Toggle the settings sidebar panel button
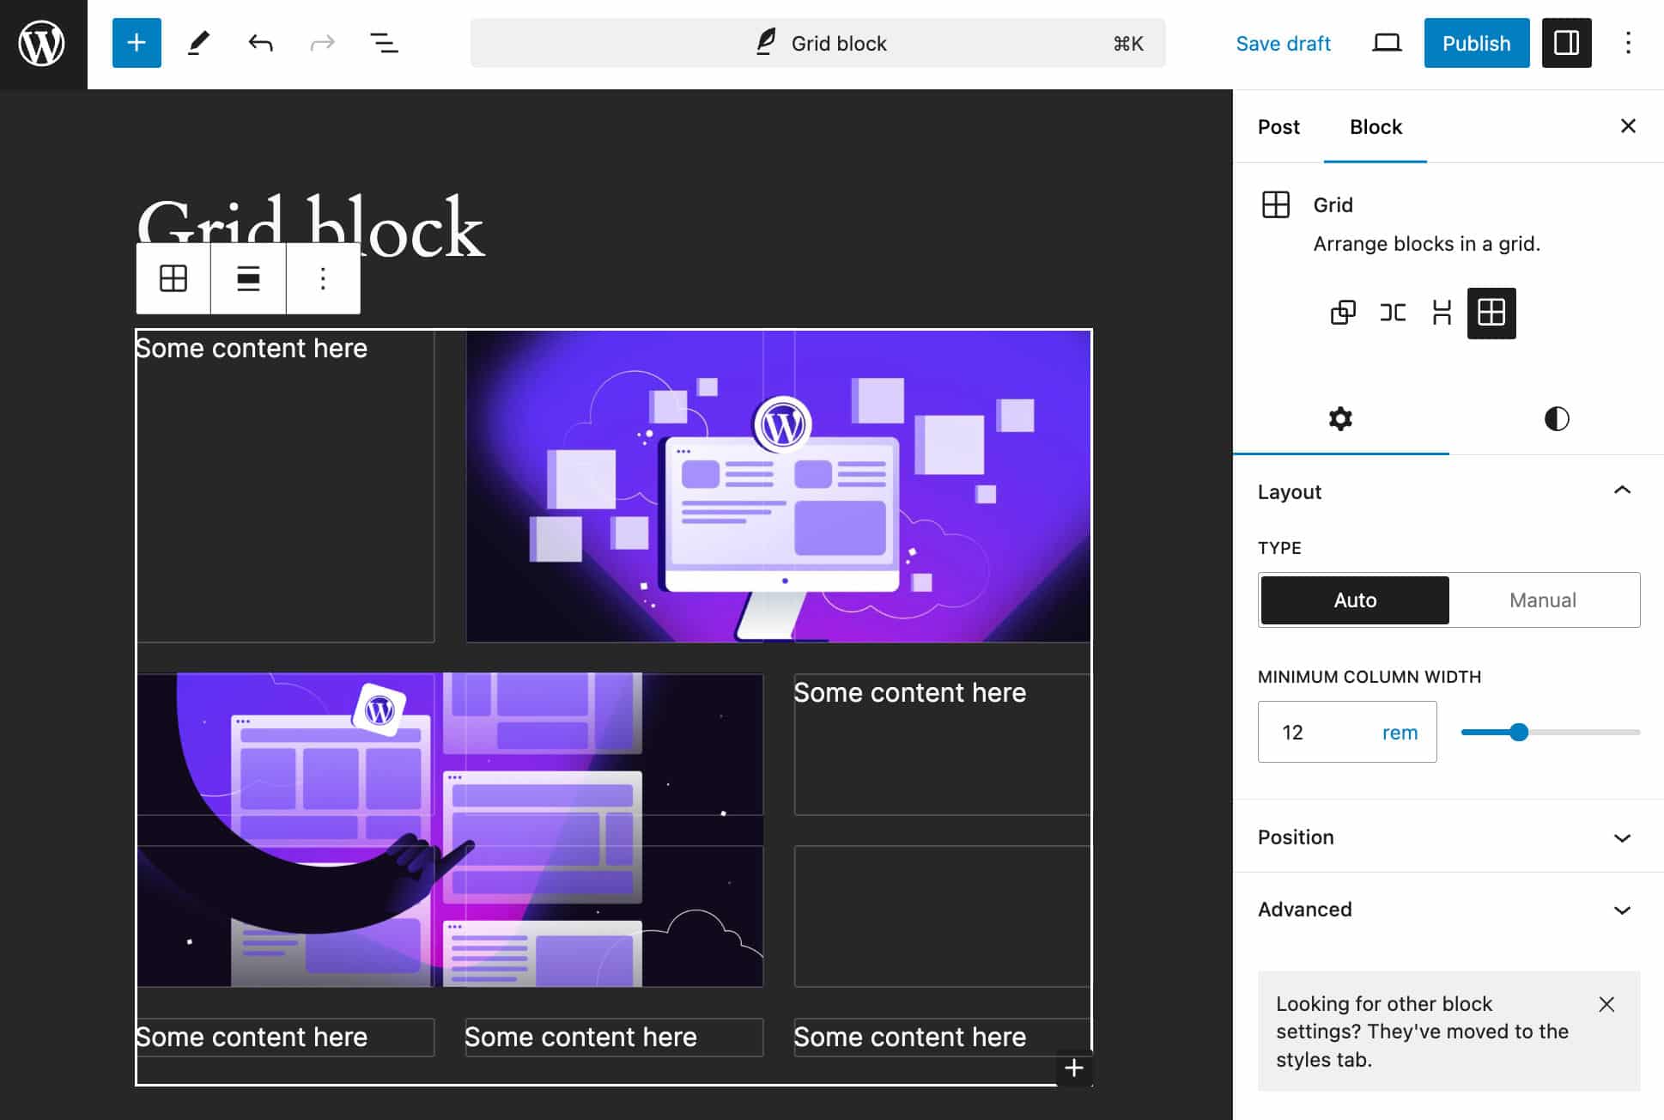 click(x=1566, y=43)
